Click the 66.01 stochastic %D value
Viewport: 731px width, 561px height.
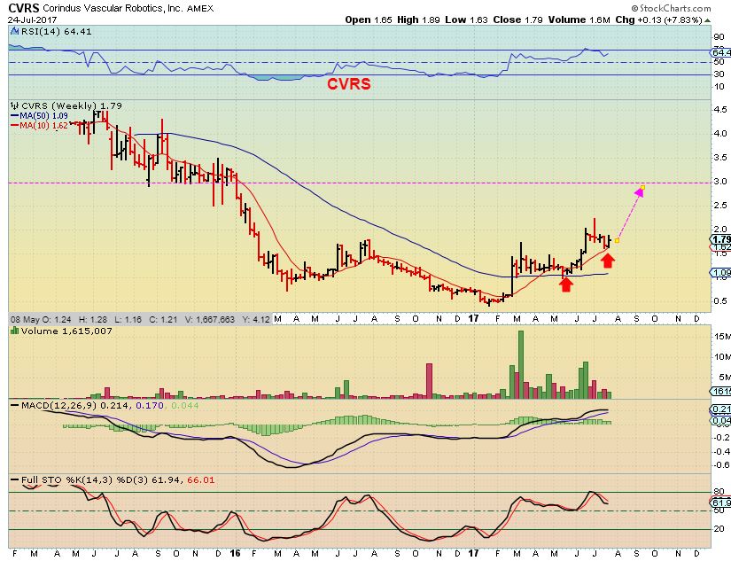pyautogui.click(x=201, y=479)
